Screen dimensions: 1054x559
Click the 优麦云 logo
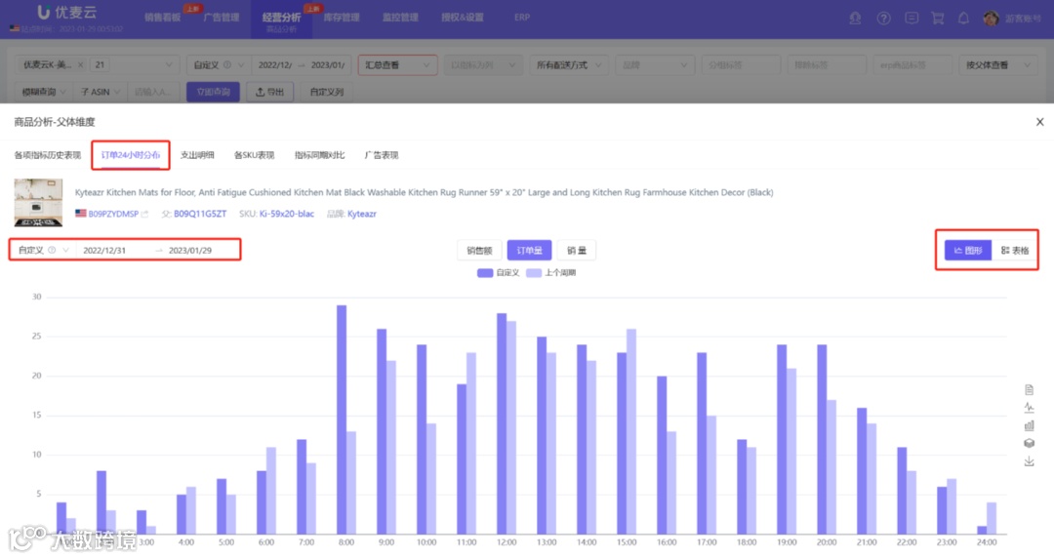(x=66, y=12)
